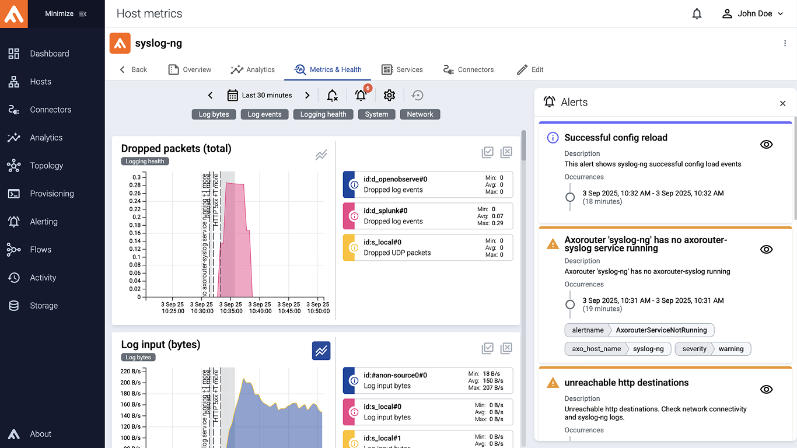Click the pink d_splunk#0 series swatch
Screen dimensions: 797x448
coord(349,216)
